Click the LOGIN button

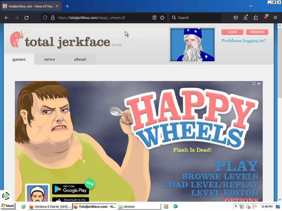click(232, 32)
